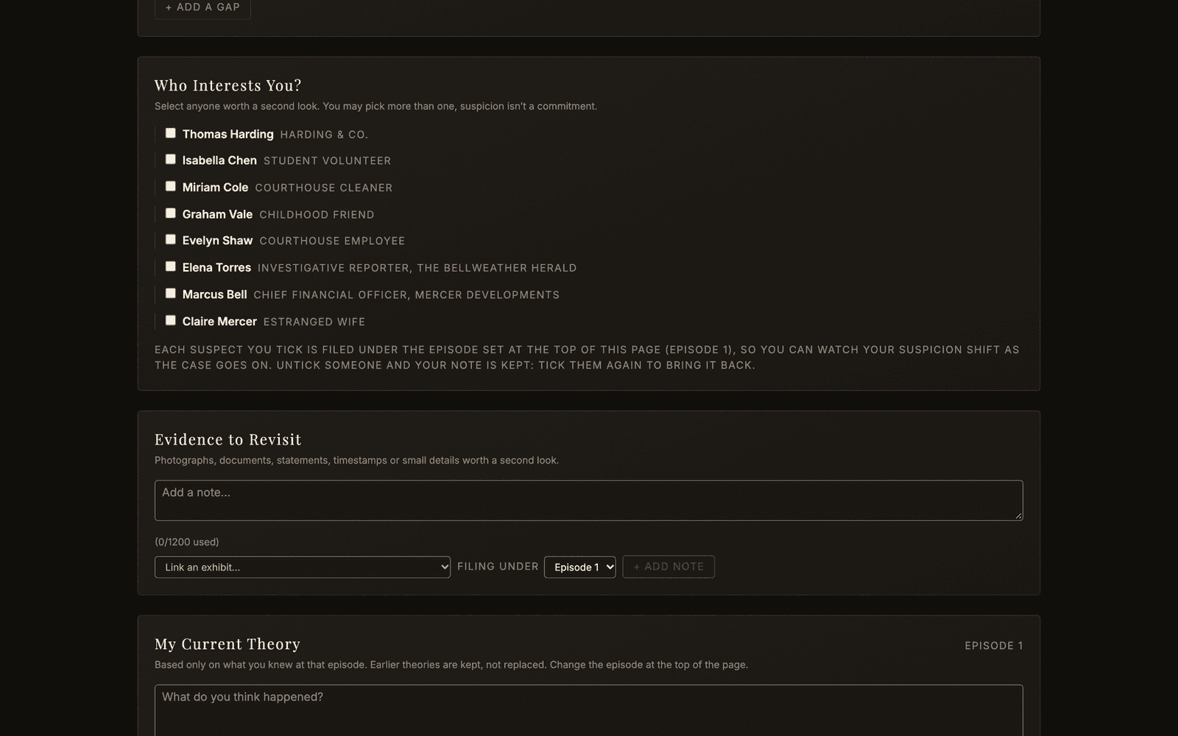Open the Episode 1 filing dropdown

point(580,567)
